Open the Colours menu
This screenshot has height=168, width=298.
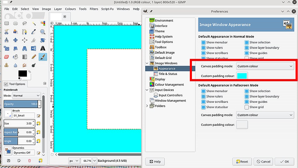pos(70,9)
